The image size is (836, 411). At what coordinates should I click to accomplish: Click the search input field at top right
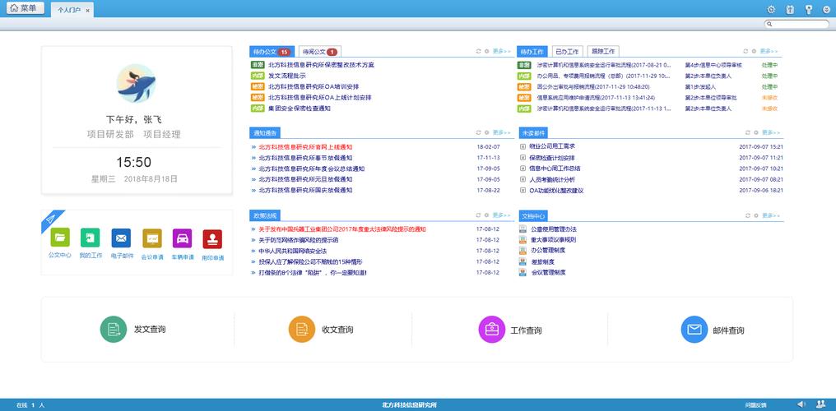[x=797, y=24]
